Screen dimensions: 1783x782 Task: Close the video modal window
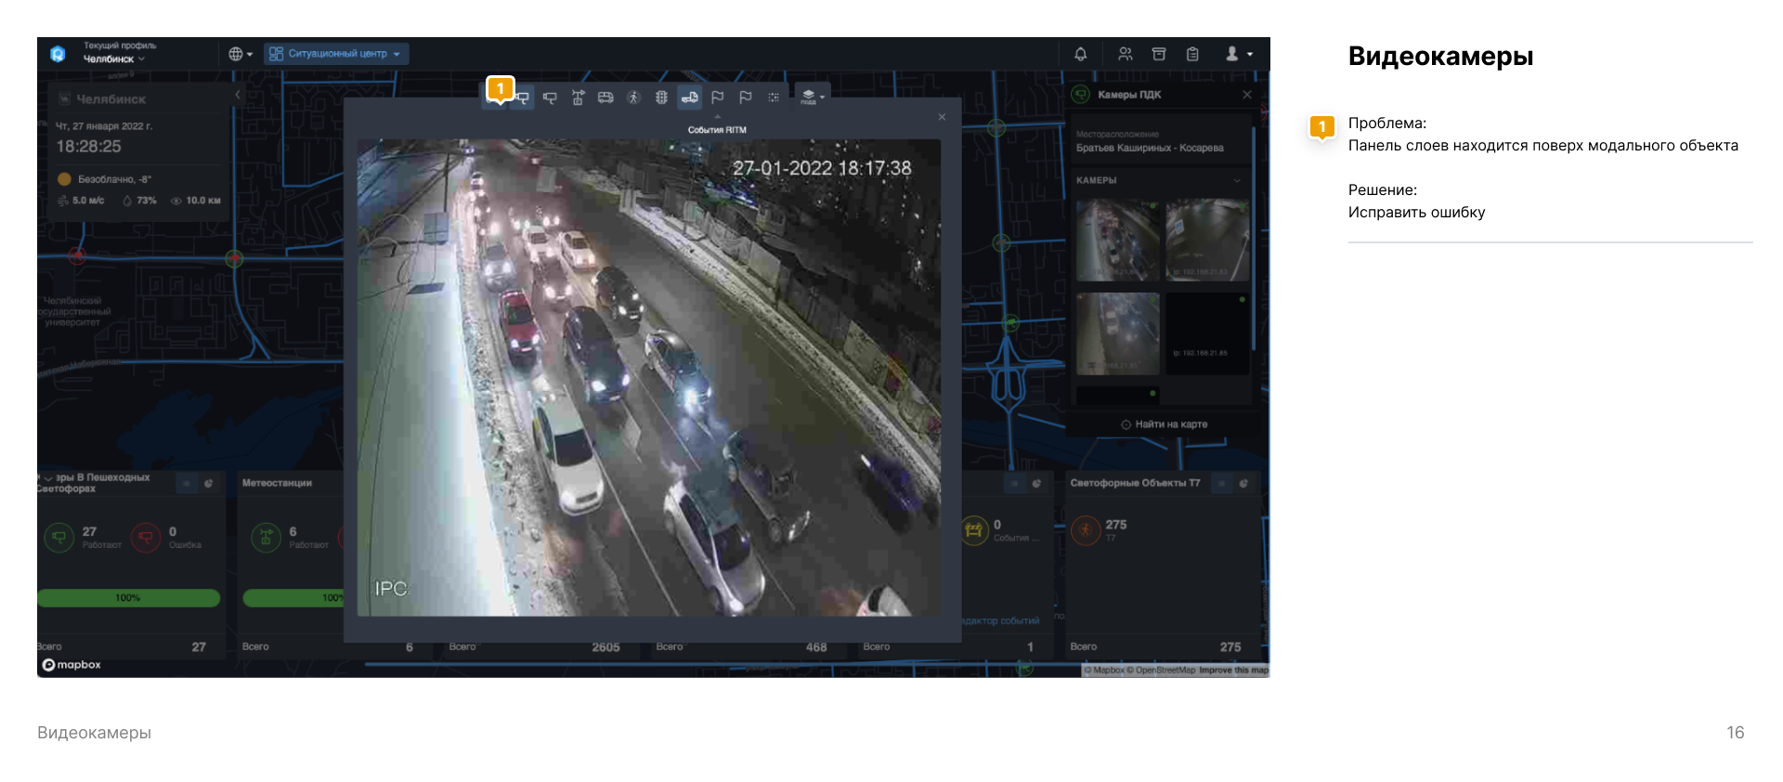942,117
